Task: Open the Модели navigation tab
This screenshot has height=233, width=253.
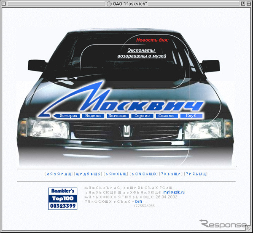Action: click(x=93, y=116)
